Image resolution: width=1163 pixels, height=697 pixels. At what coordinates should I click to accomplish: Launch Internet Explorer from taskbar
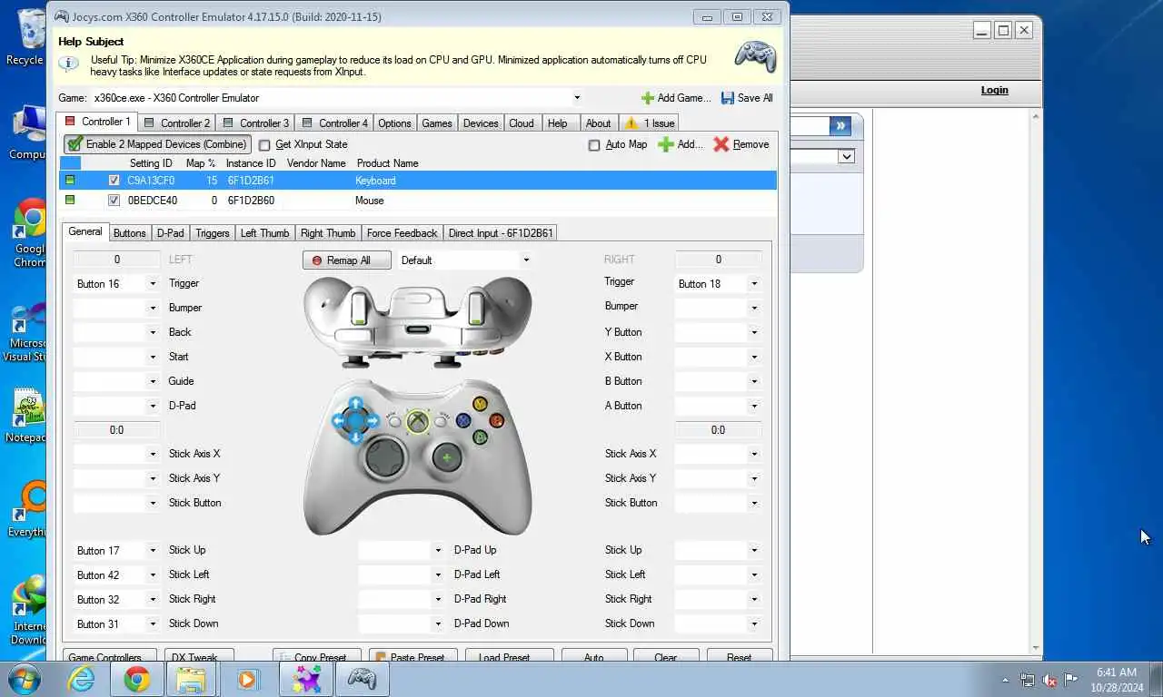tap(81, 679)
